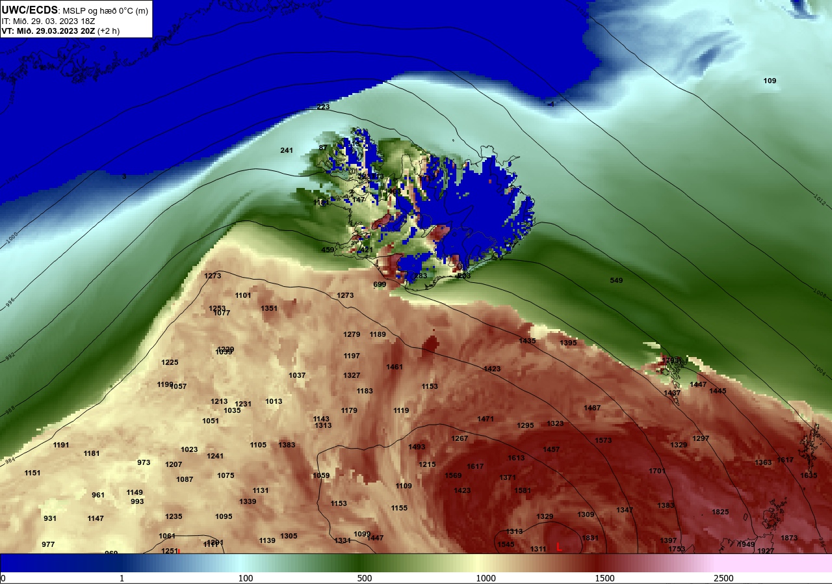Click the value 1305
Image resolution: width=832 pixels, height=584 pixels.
[x=289, y=536]
